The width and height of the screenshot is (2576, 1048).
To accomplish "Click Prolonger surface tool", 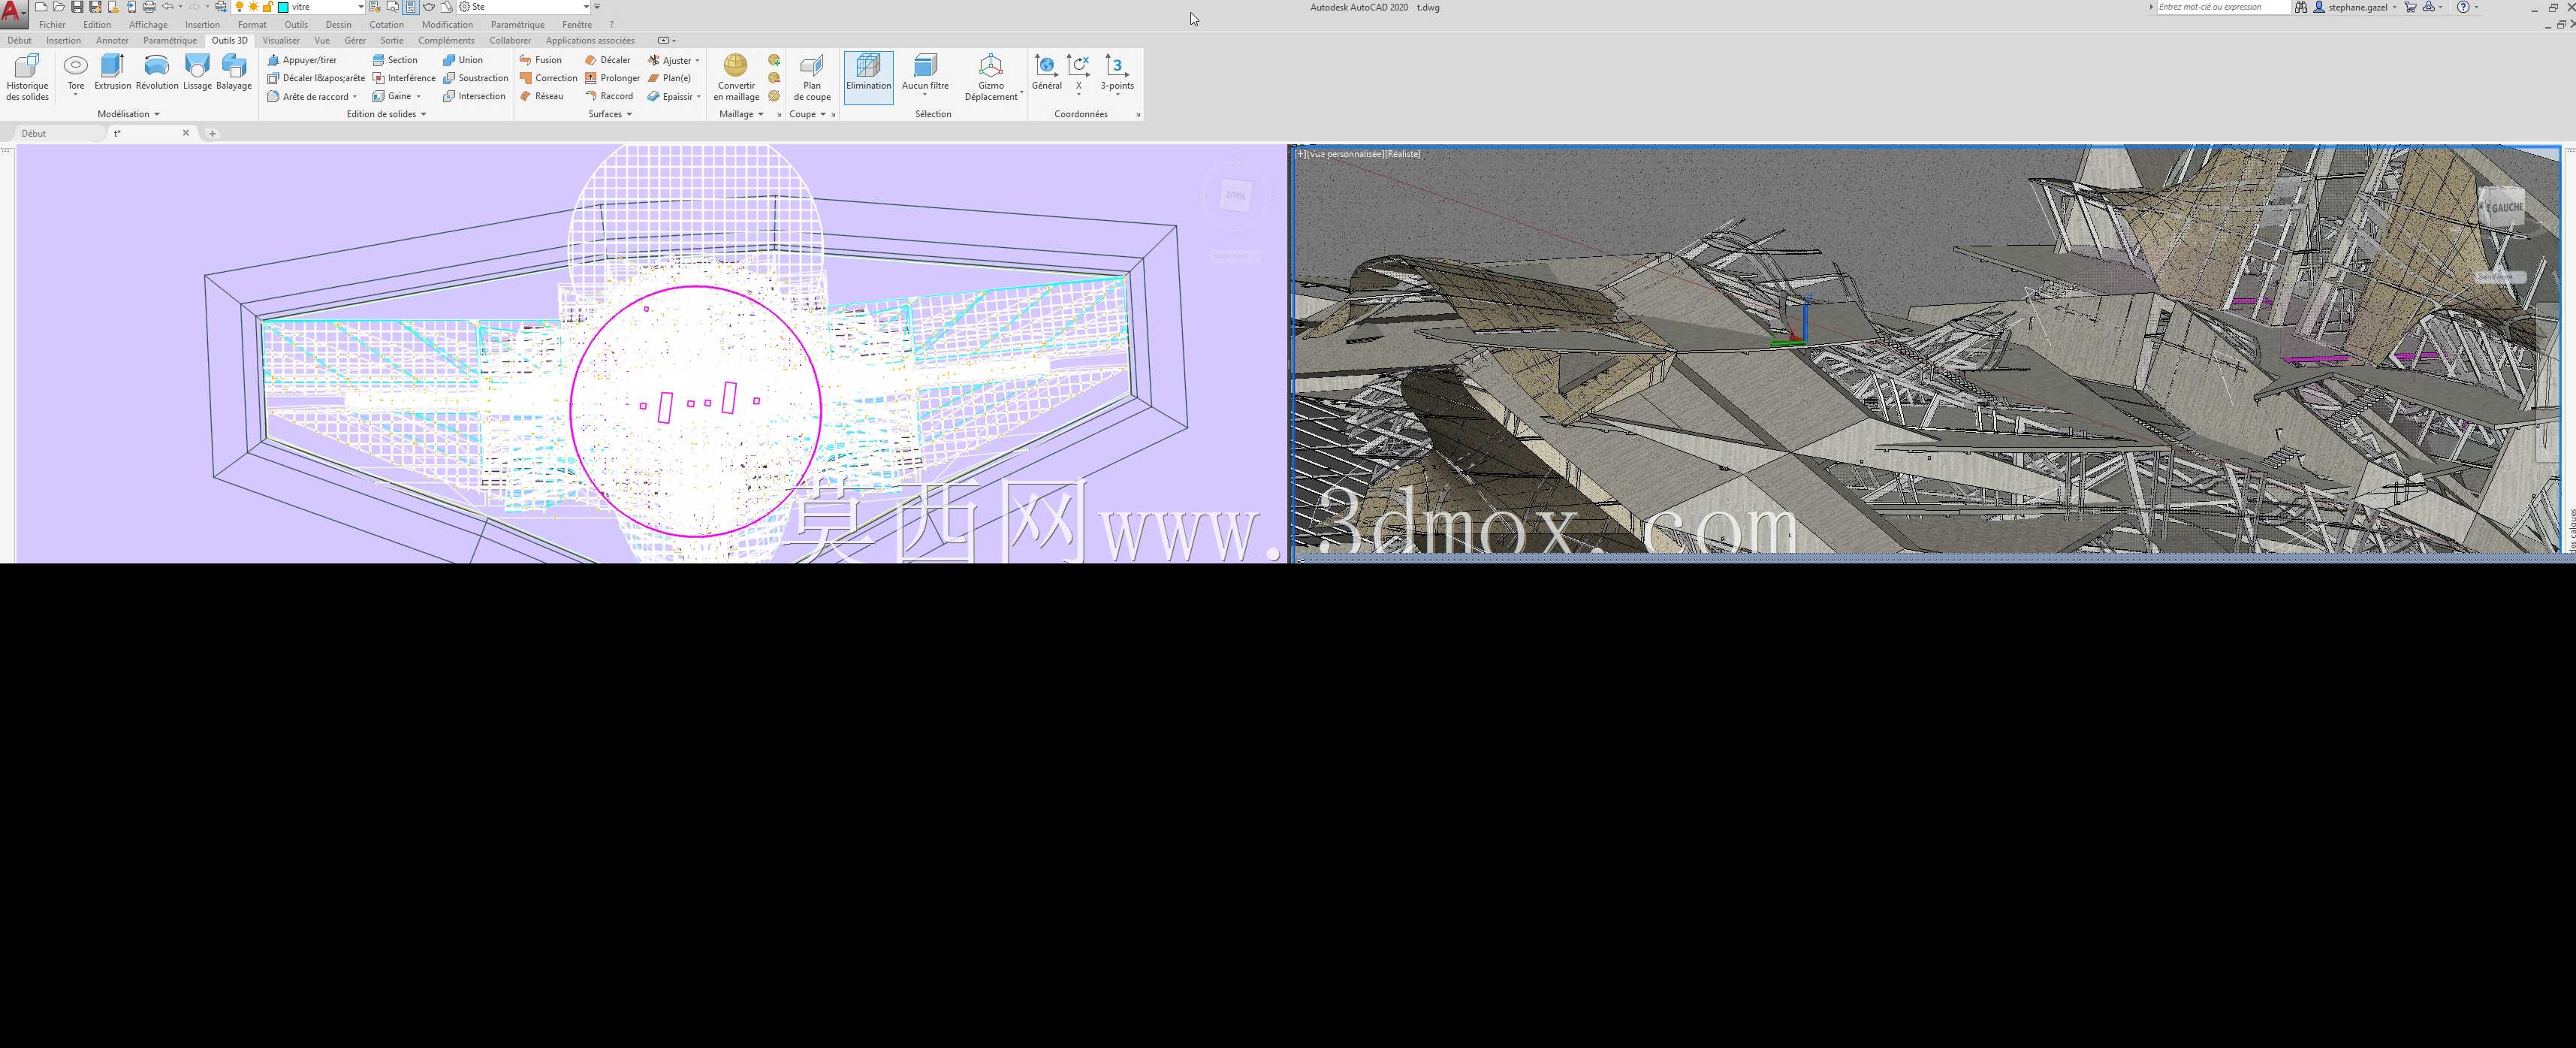I will (x=612, y=78).
